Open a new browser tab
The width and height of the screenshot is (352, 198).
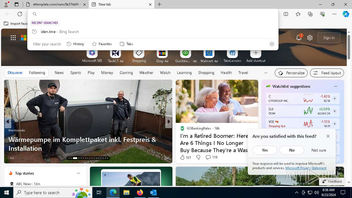[x=159, y=4]
